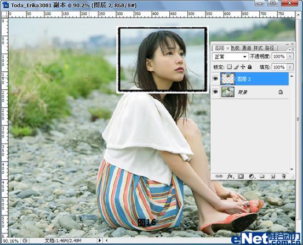Click layer list scroll-down arrow
The image size is (303, 245).
pos(292,169)
